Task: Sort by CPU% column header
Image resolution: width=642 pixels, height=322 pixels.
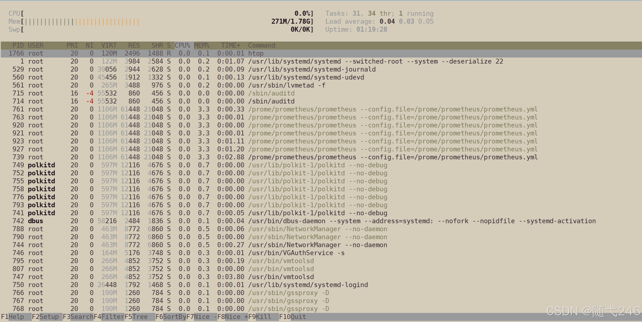Action: (182, 45)
